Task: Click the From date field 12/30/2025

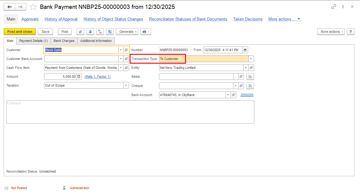Action: [223, 50]
